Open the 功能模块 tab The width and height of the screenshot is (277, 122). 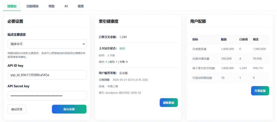pyautogui.click(x=32, y=6)
